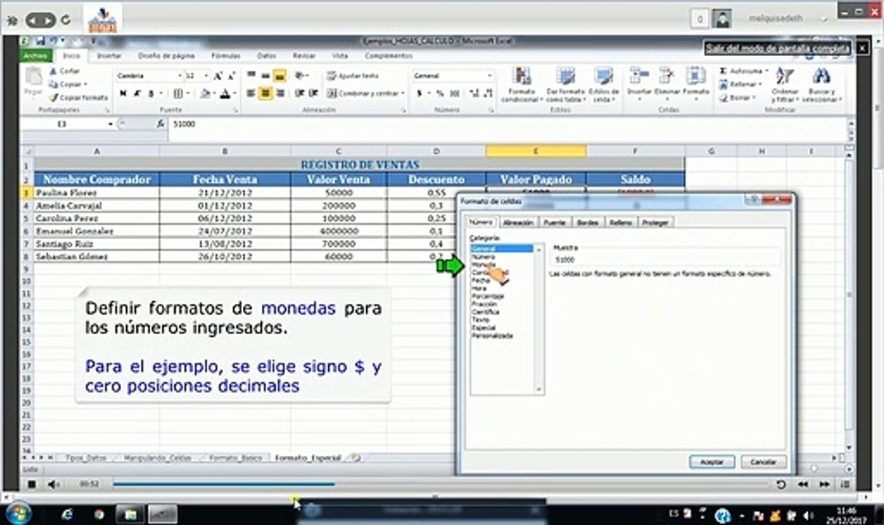Toggle top vertical alignment
Image resolution: width=884 pixels, height=525 pixels.
[251, 76]
